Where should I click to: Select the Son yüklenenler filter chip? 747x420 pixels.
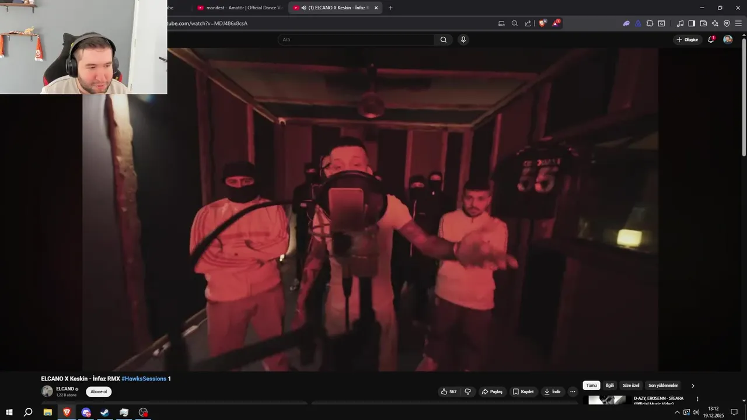click(x=663, y=386)
